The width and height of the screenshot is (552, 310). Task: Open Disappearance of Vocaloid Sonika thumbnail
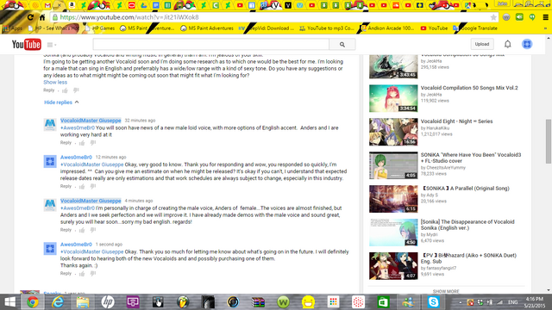[x=393, y=232]
